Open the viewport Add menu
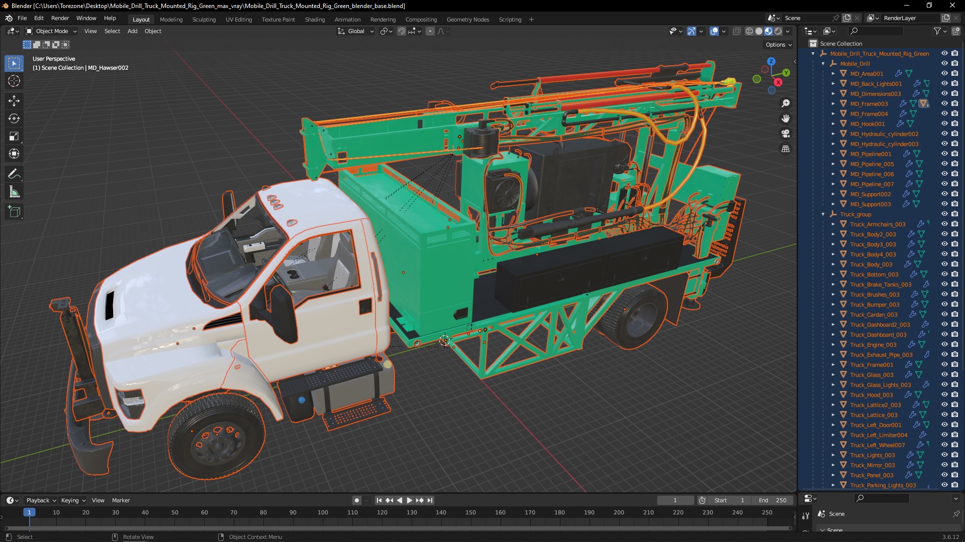The height and width of the screenshot is (542, 965). click(x=132, y=31)
